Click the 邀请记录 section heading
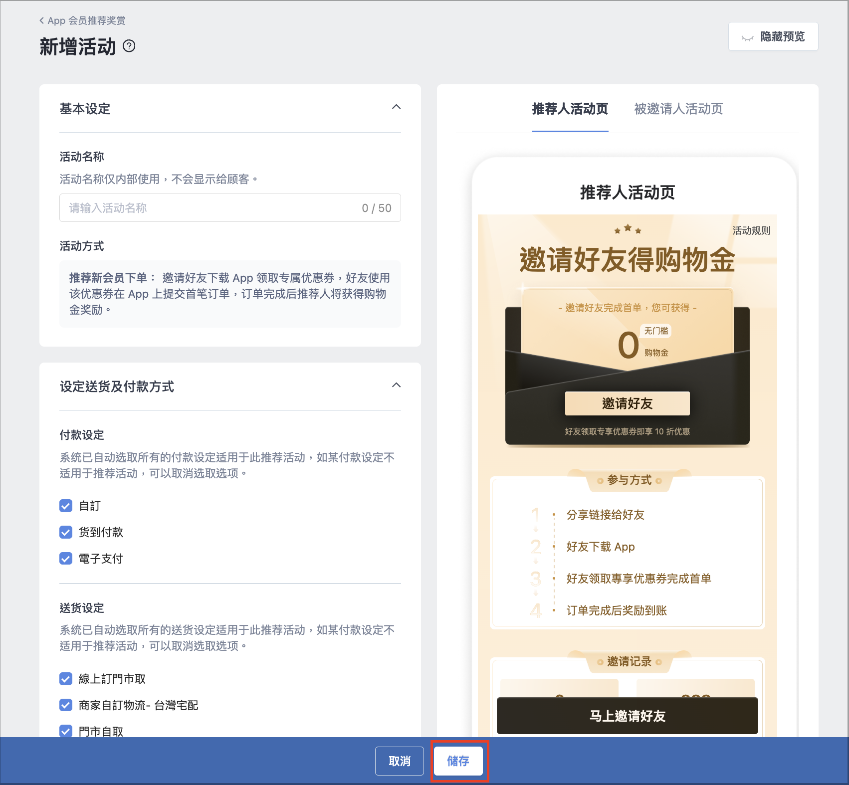849x785 pixels. coord(630,661)
